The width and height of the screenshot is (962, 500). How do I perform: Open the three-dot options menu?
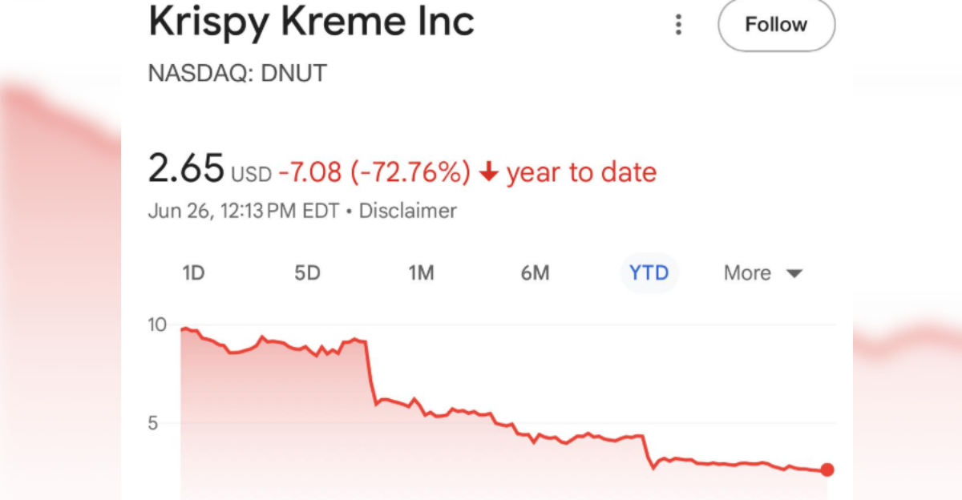[x=678, y=25]
